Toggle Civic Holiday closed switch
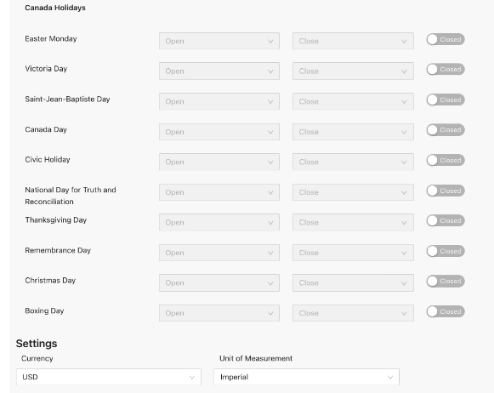 click(x=446, y=160)
